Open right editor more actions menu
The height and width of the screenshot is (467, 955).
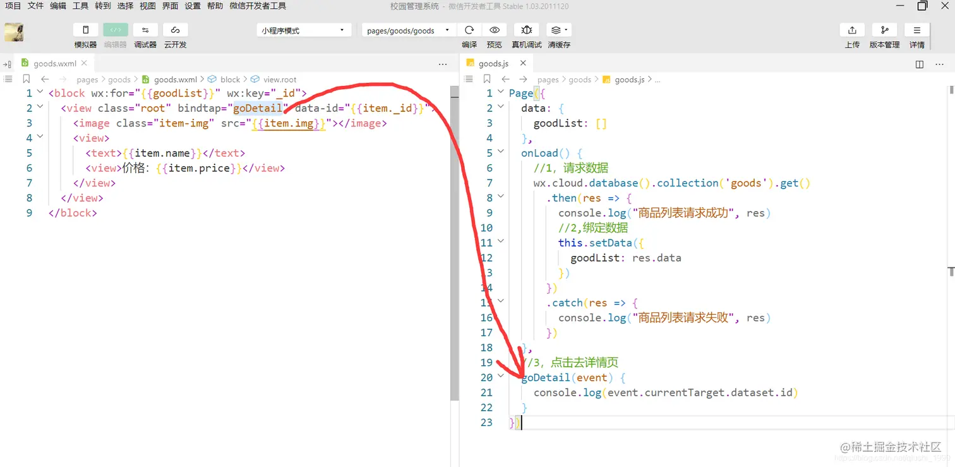pos(939,64)
